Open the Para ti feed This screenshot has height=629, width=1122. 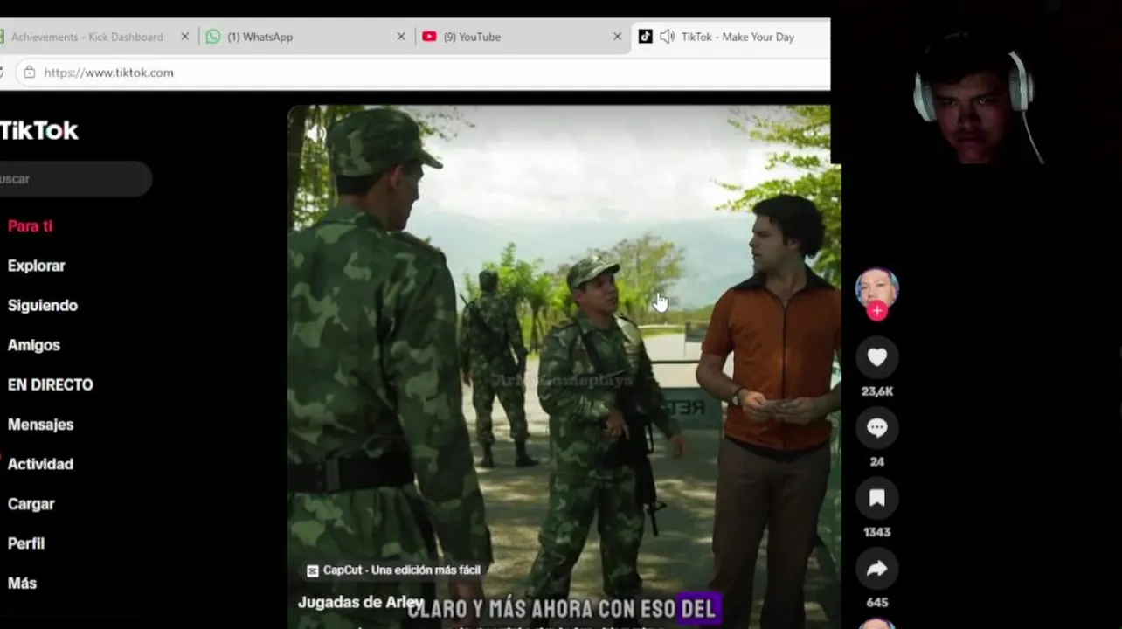[30, 225]
